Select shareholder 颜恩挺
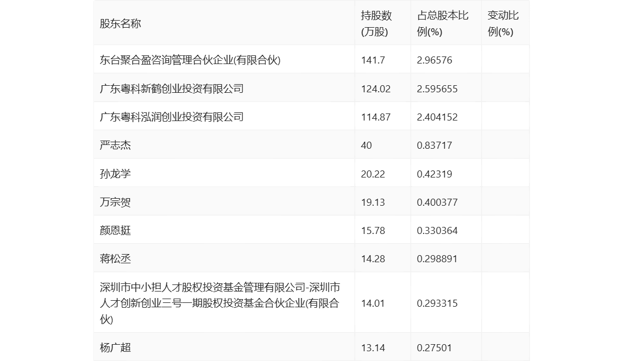623x361 pixels. [x=115, y=230]
